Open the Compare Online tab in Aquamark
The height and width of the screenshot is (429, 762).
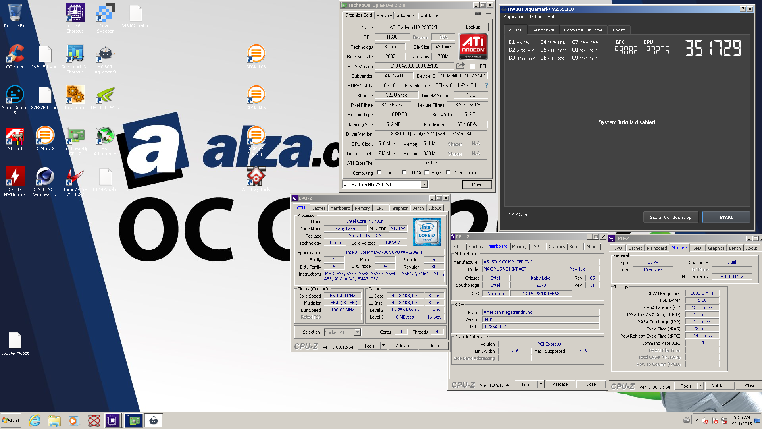583,30
